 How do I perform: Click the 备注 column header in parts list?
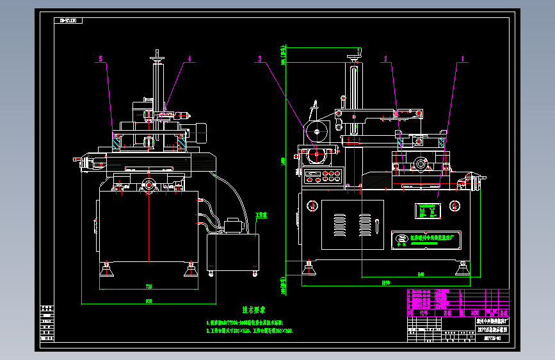point(504,313)
